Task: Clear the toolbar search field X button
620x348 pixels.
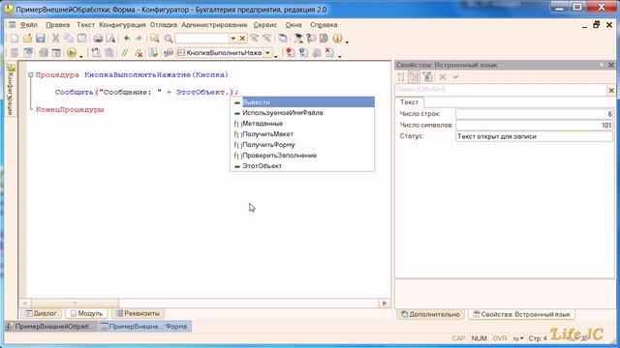Action: click(x=242, y=39)
